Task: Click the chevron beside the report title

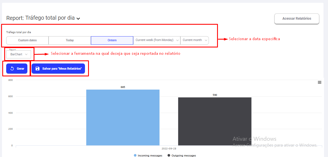Action: (x=78, y=19)
